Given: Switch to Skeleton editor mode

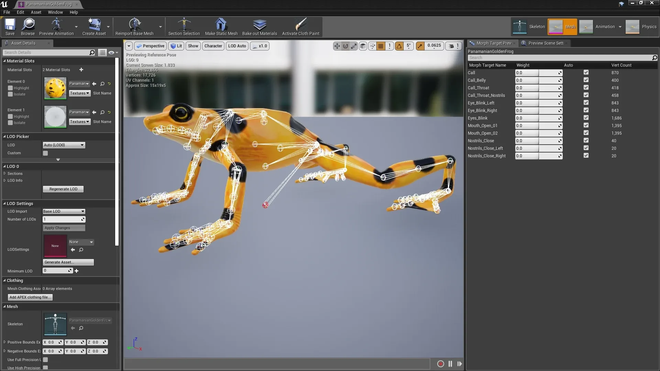Looking at the screenshot, I should tap(529, 27).
